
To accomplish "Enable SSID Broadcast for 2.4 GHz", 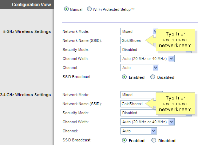I will (x=124, y=140).
